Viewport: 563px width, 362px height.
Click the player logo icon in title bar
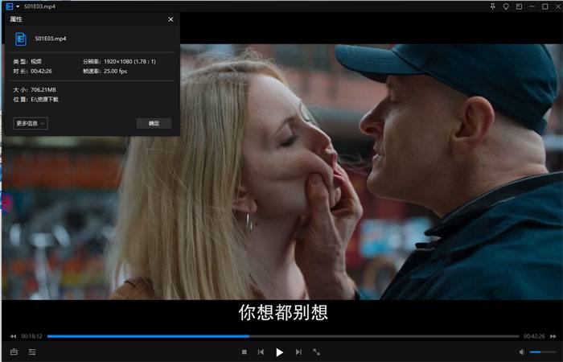[9, 6]
